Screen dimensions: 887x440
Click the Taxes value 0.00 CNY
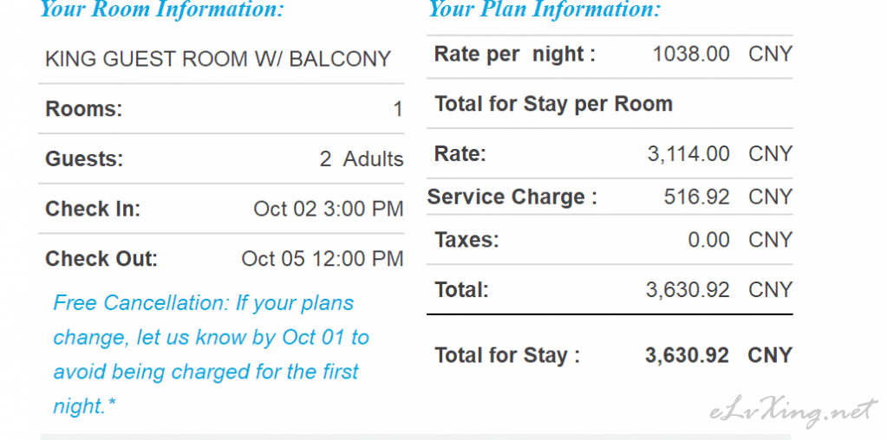pyautogui.click(x=740, y=240)
